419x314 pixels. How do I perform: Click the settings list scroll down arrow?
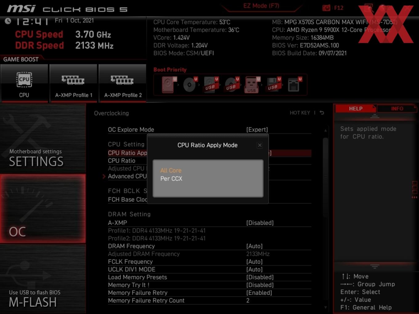[326, 307]
